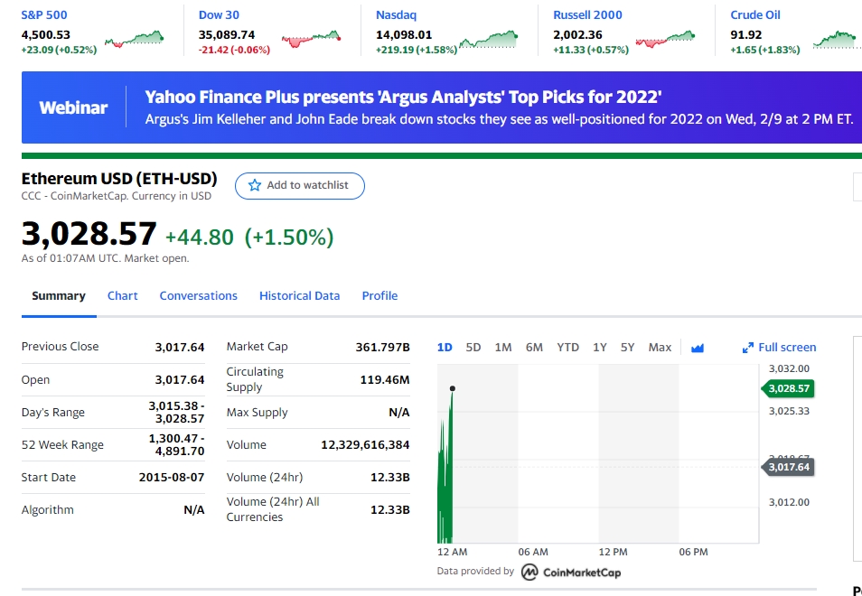Switch chart type using the area-chart icon
This screenshot has height=596, width=862.
pos(697,348)
